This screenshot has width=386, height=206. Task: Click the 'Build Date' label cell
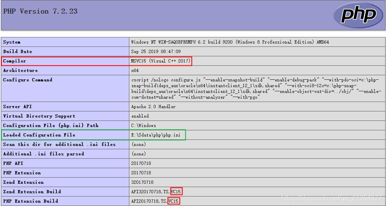65,51
